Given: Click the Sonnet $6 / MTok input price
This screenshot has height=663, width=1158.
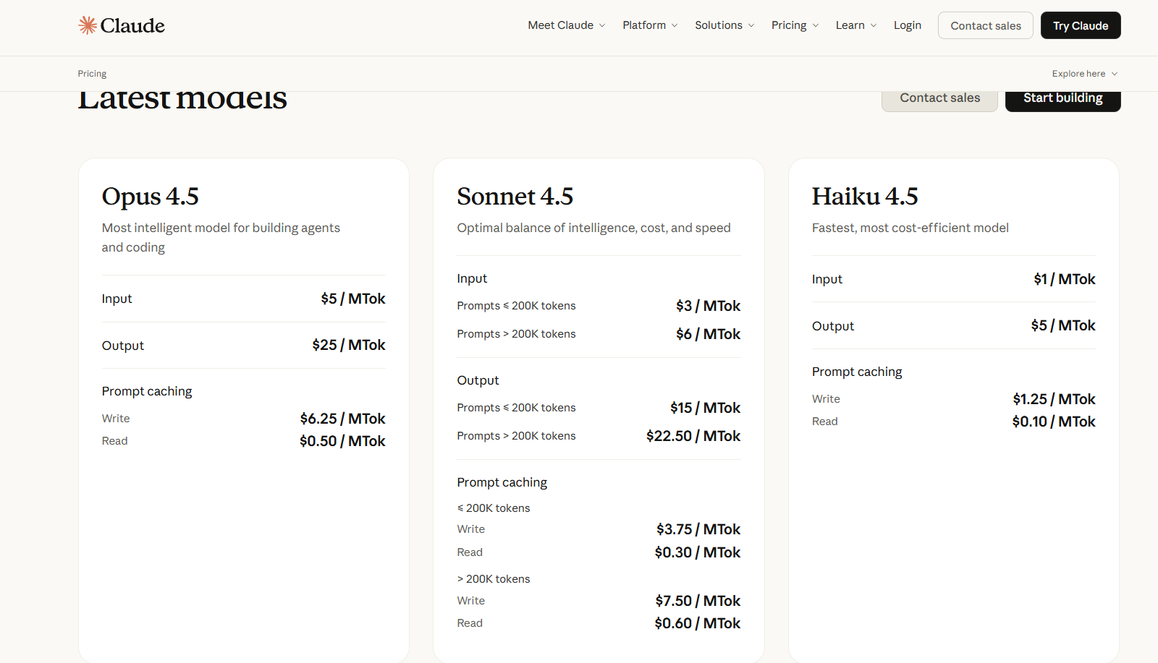Looking at the screenshot, I should tap(709, 334).
